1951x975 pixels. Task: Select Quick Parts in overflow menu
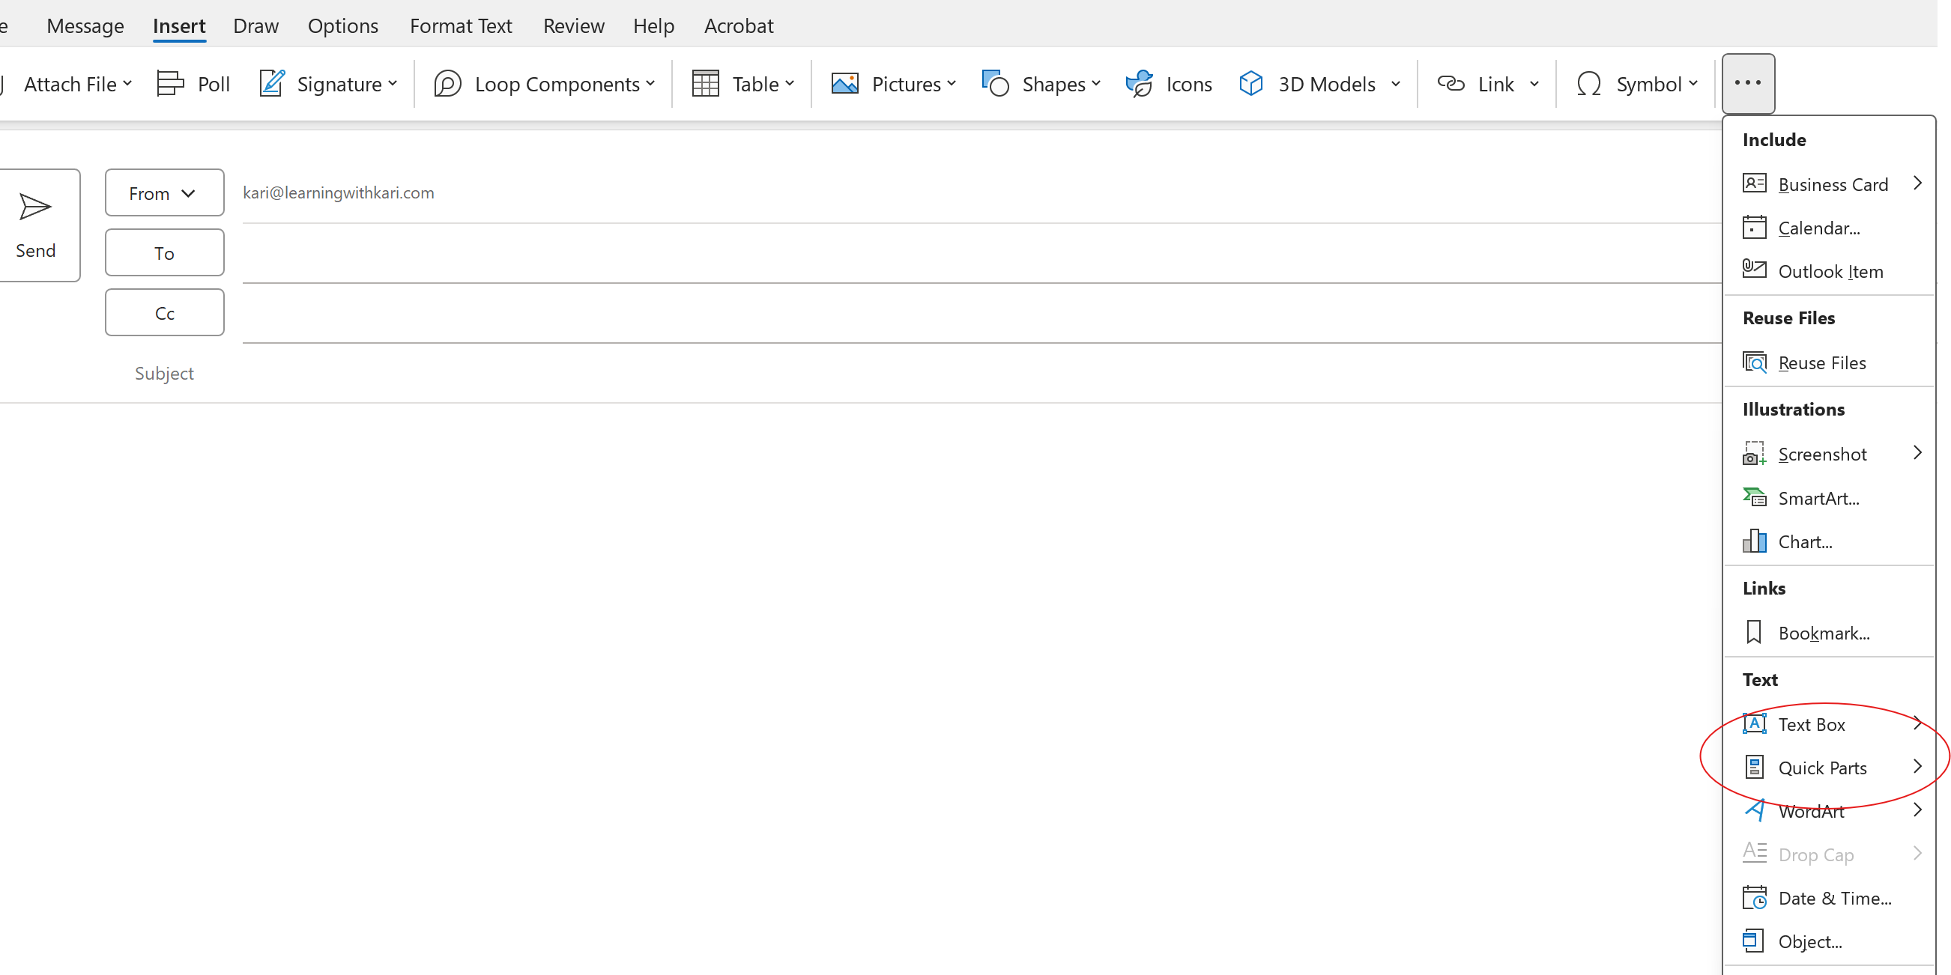[x=1821, y=768]
